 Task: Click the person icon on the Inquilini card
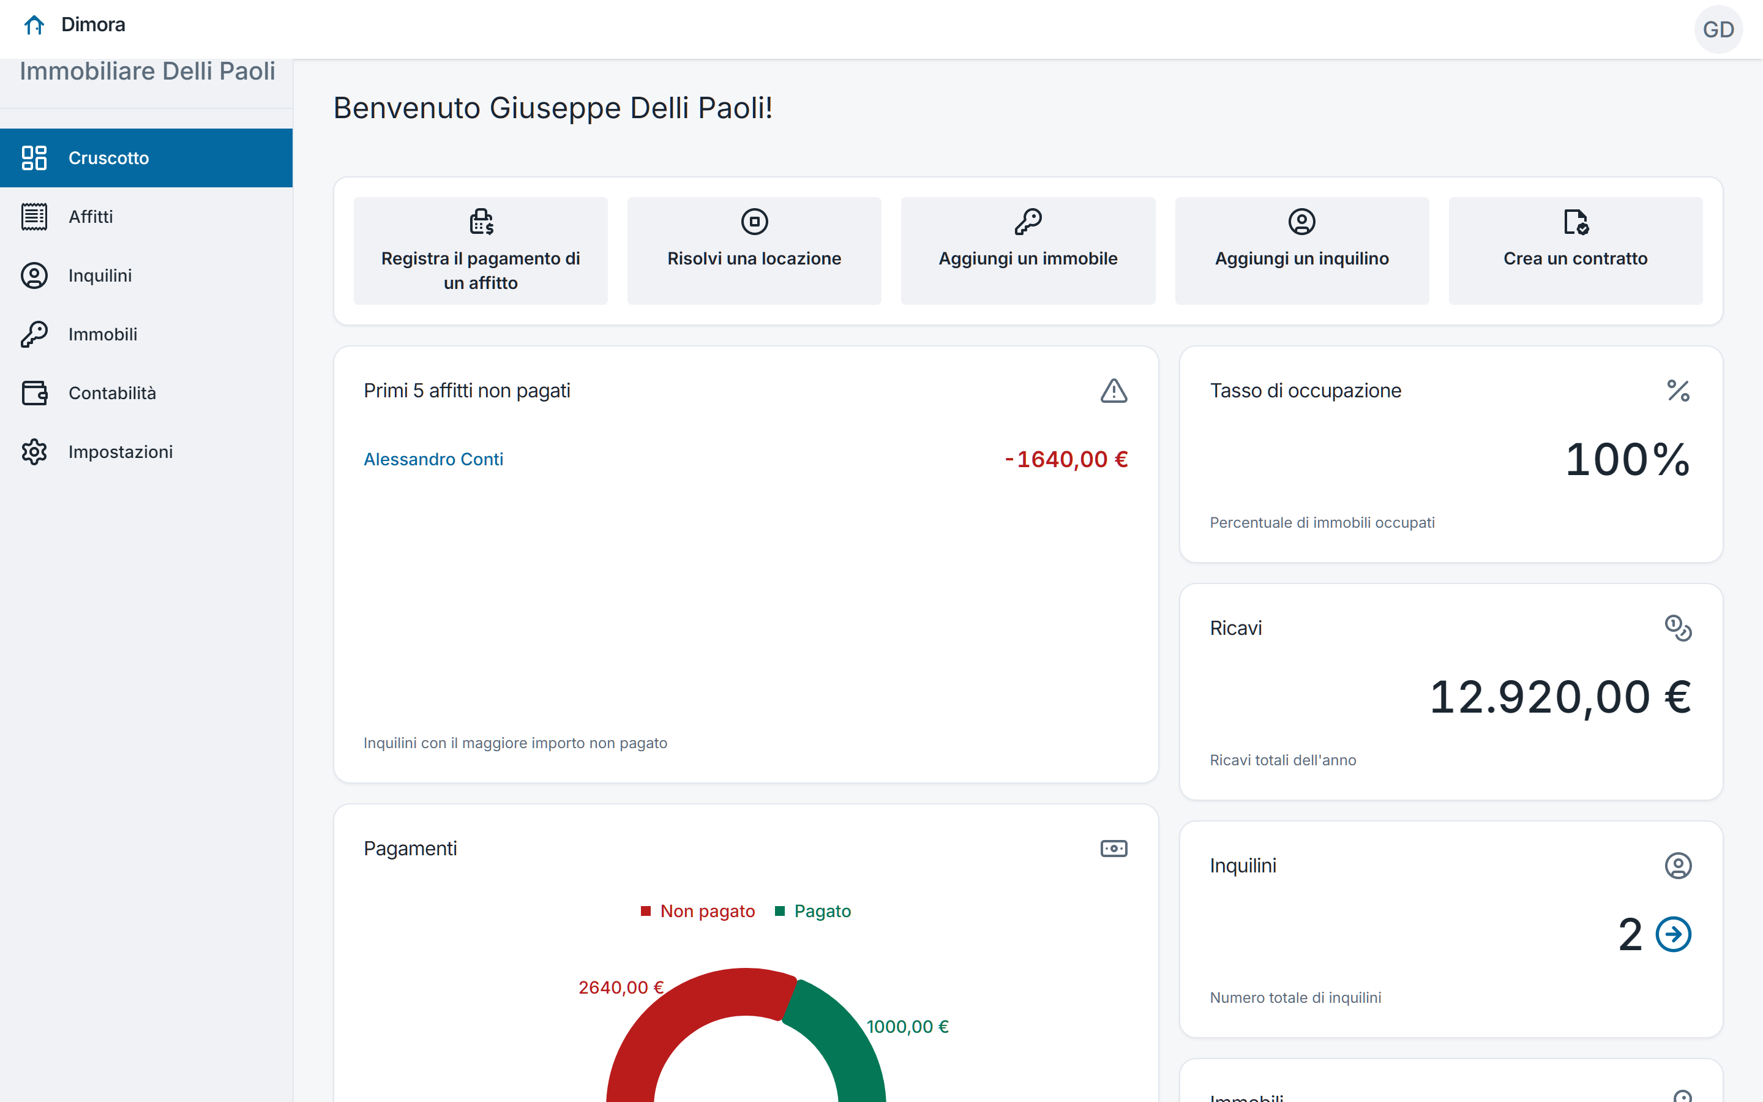coord(1679,866)
